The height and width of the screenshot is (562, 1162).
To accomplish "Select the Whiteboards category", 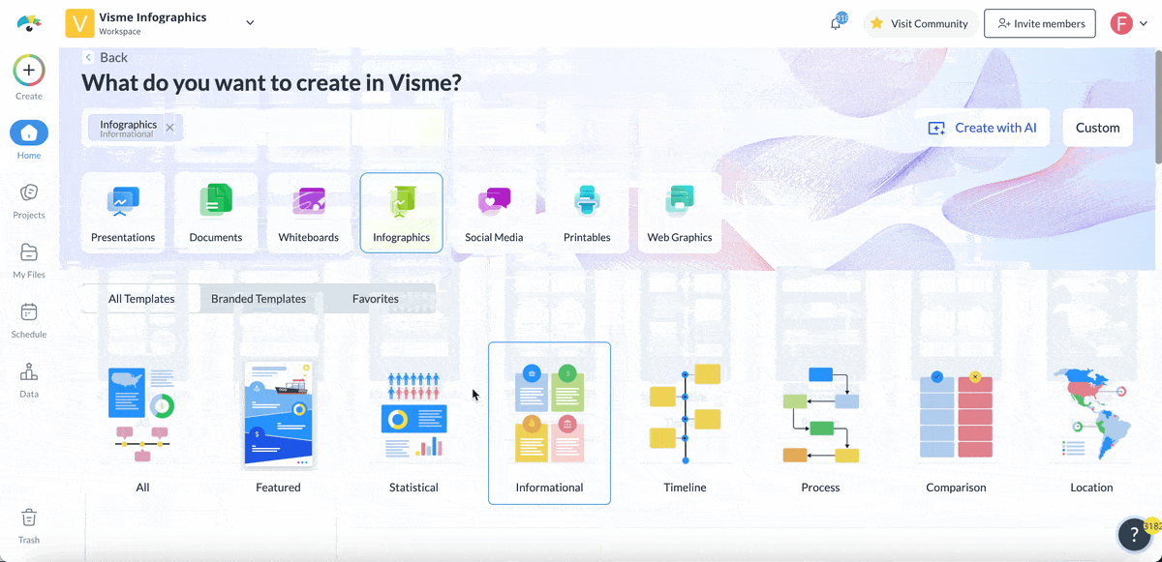I will [x=308, y=213].
